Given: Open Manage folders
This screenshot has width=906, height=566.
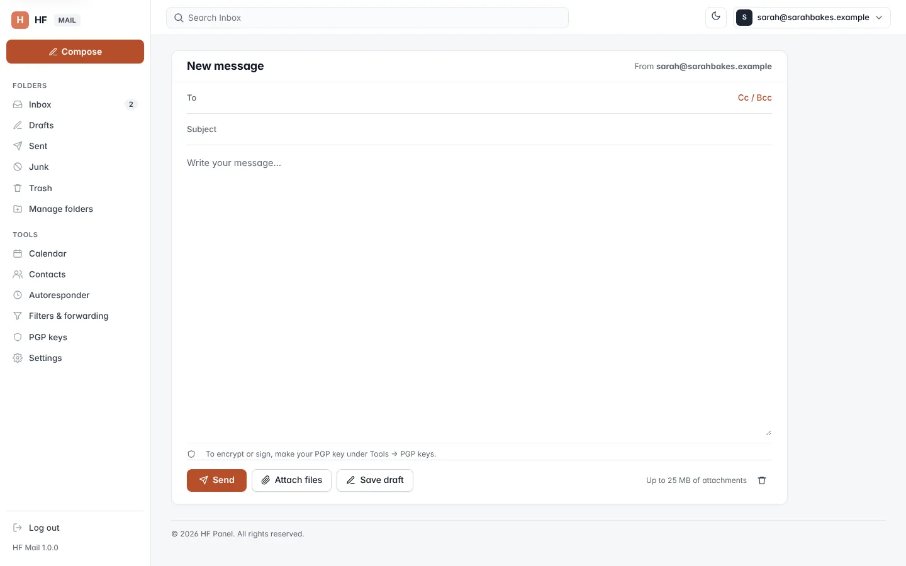Looking at the screenshot, I should [75, 209].
